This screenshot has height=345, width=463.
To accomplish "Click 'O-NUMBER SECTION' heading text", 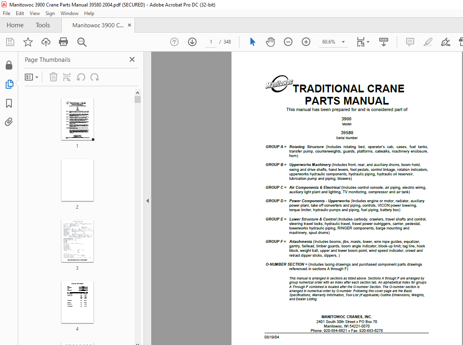I will (x=285, y=264).
